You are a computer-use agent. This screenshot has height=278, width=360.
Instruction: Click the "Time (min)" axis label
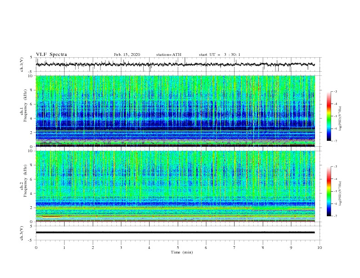click(182, 252)
